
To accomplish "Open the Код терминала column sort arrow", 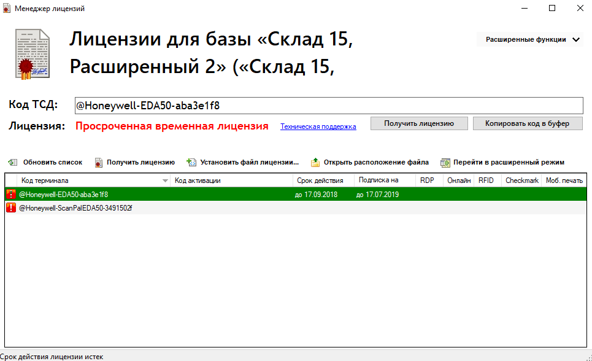I will 165,180.
